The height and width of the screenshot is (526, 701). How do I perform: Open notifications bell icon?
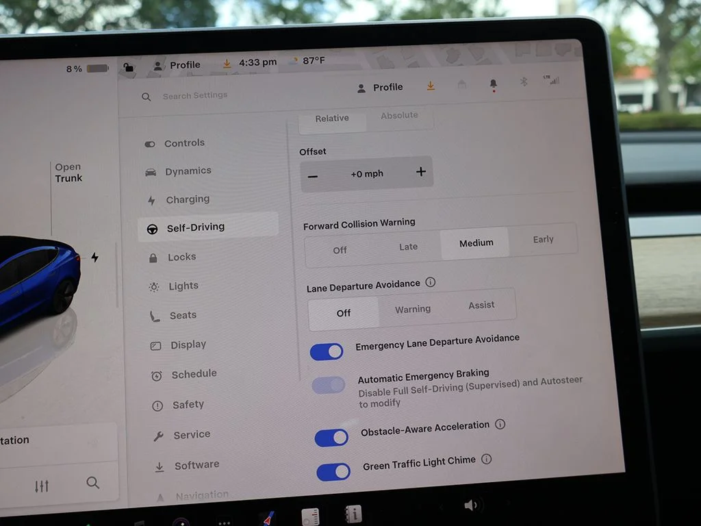pos(493,84)
